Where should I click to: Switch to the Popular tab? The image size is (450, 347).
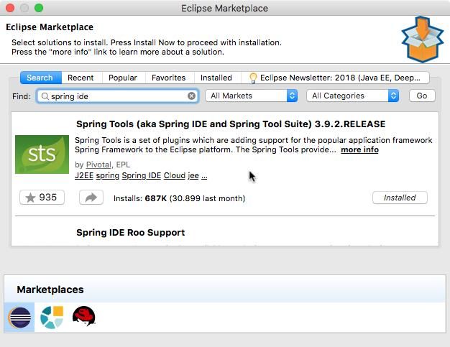(x=122, y=78)
